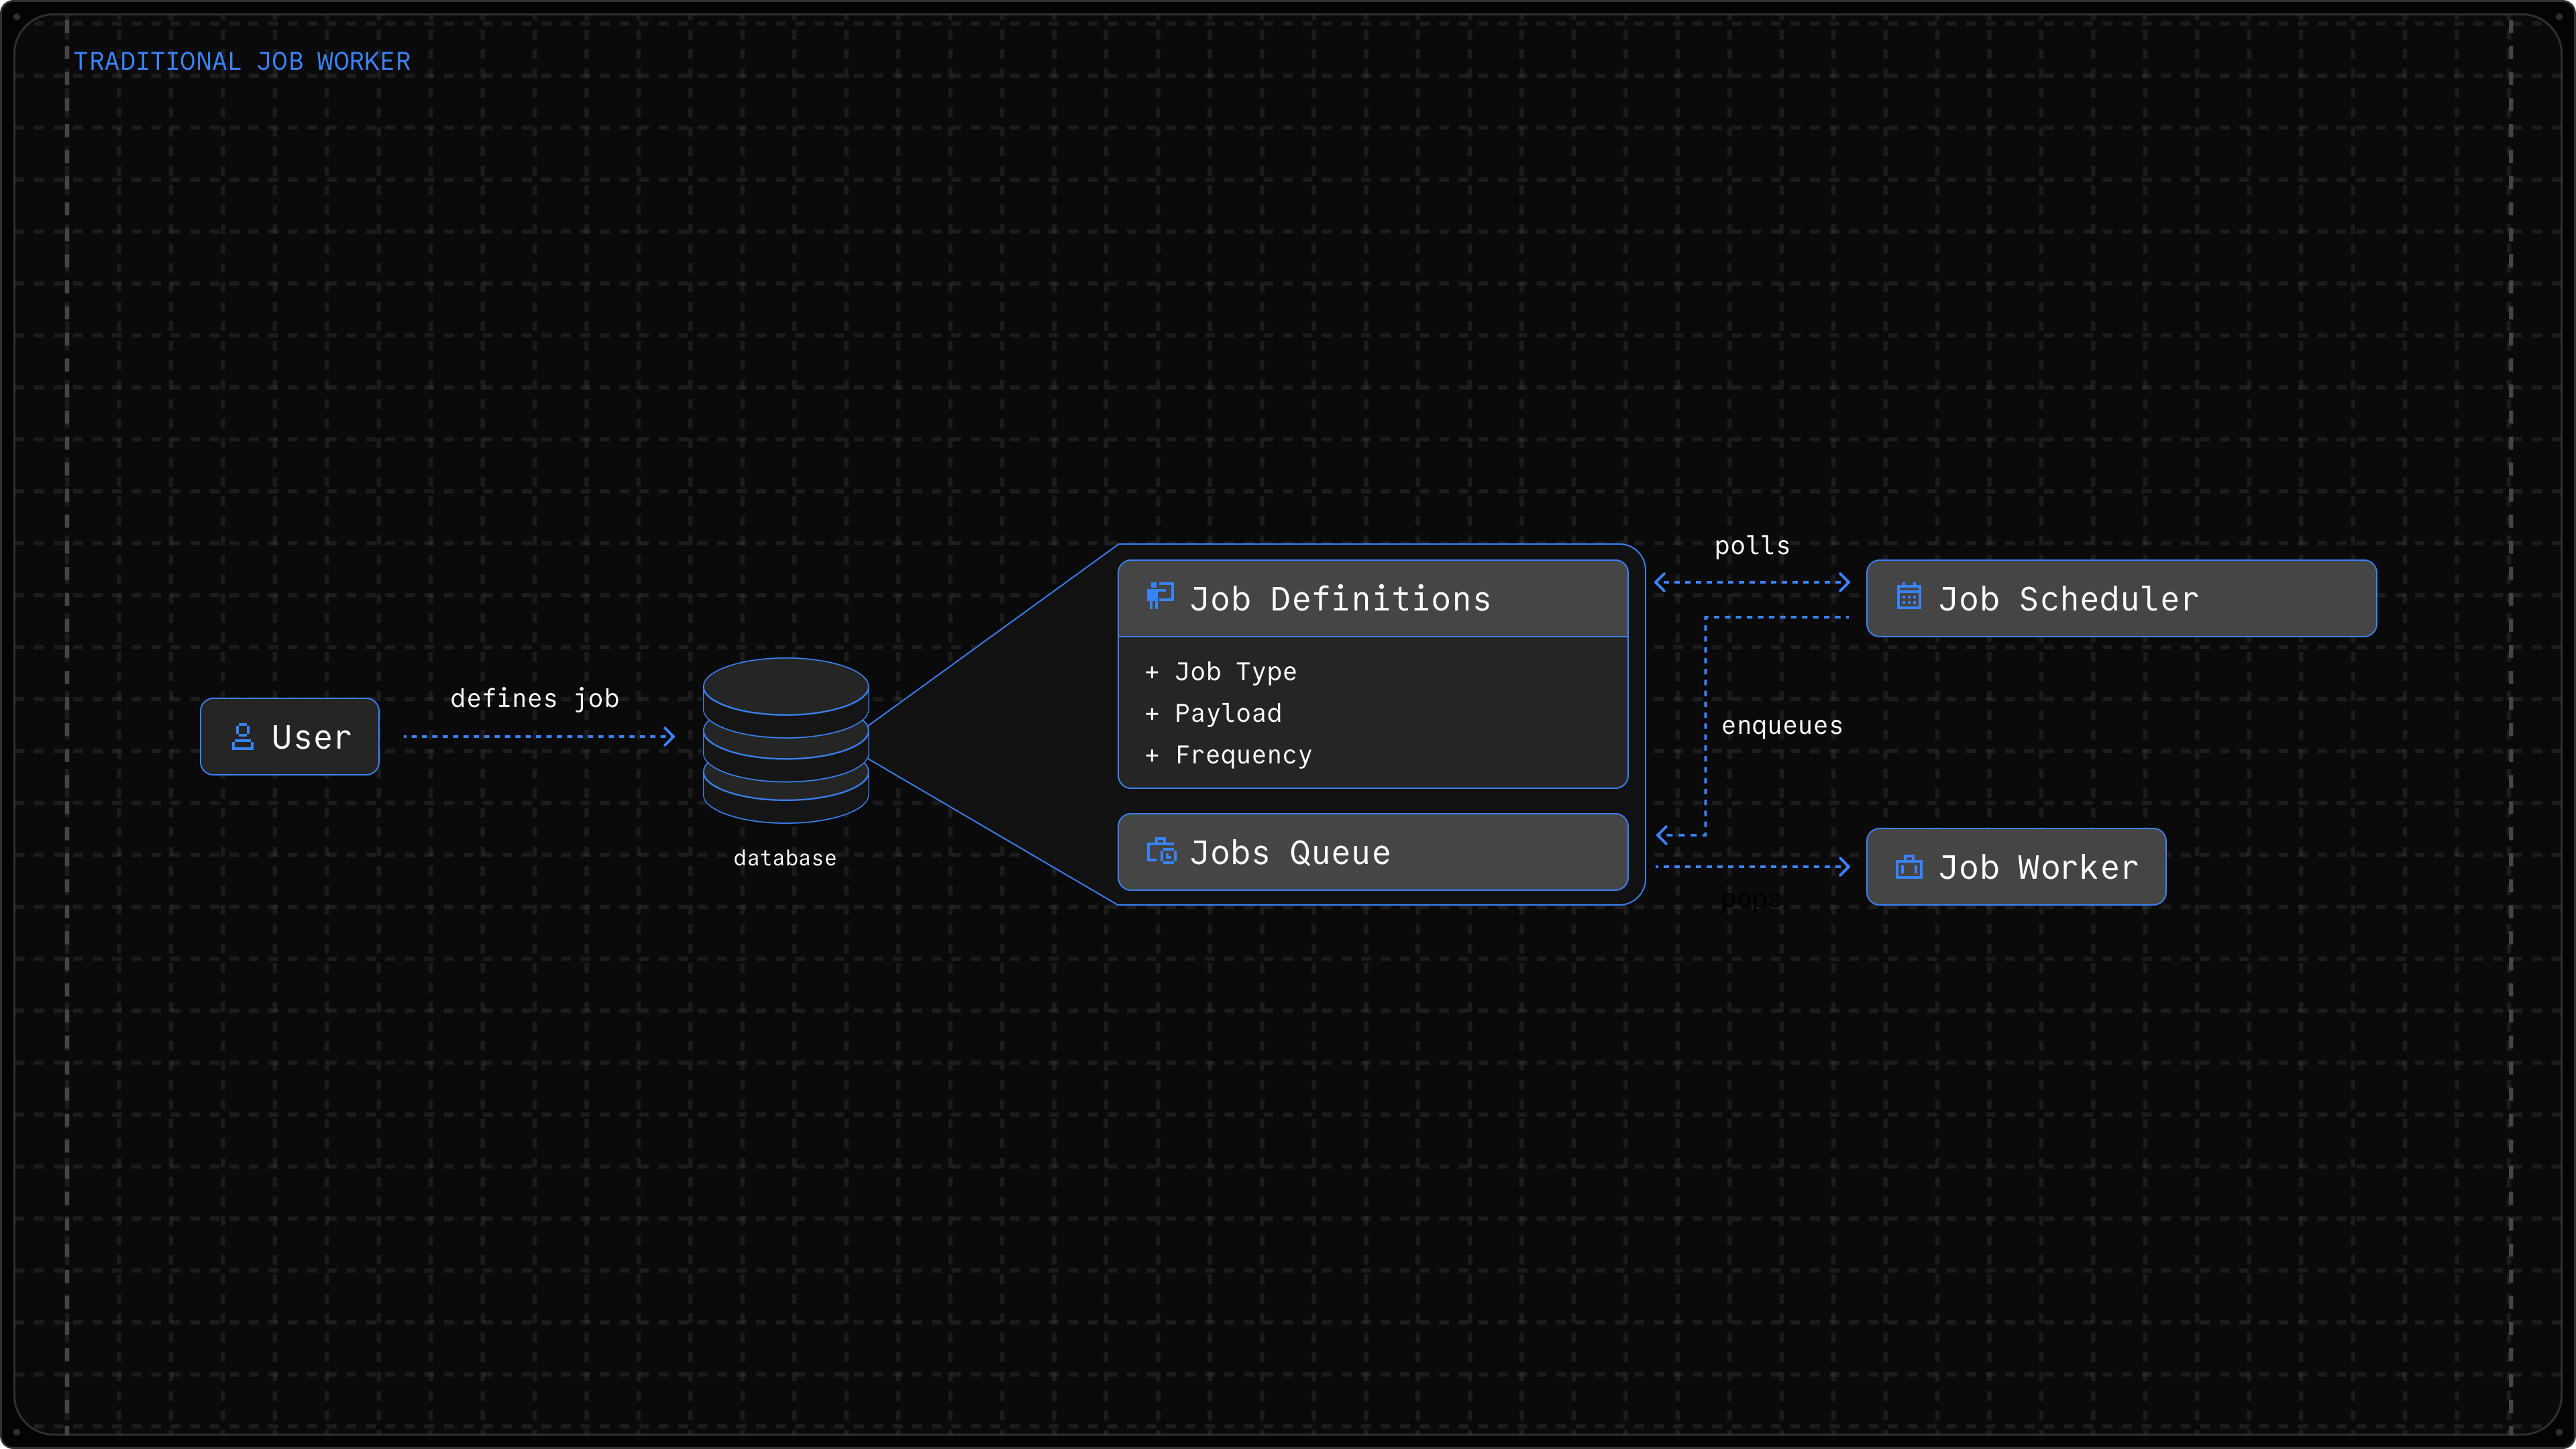Click the user person icon
The image size is (2576, 1449).
click(242, 737)
